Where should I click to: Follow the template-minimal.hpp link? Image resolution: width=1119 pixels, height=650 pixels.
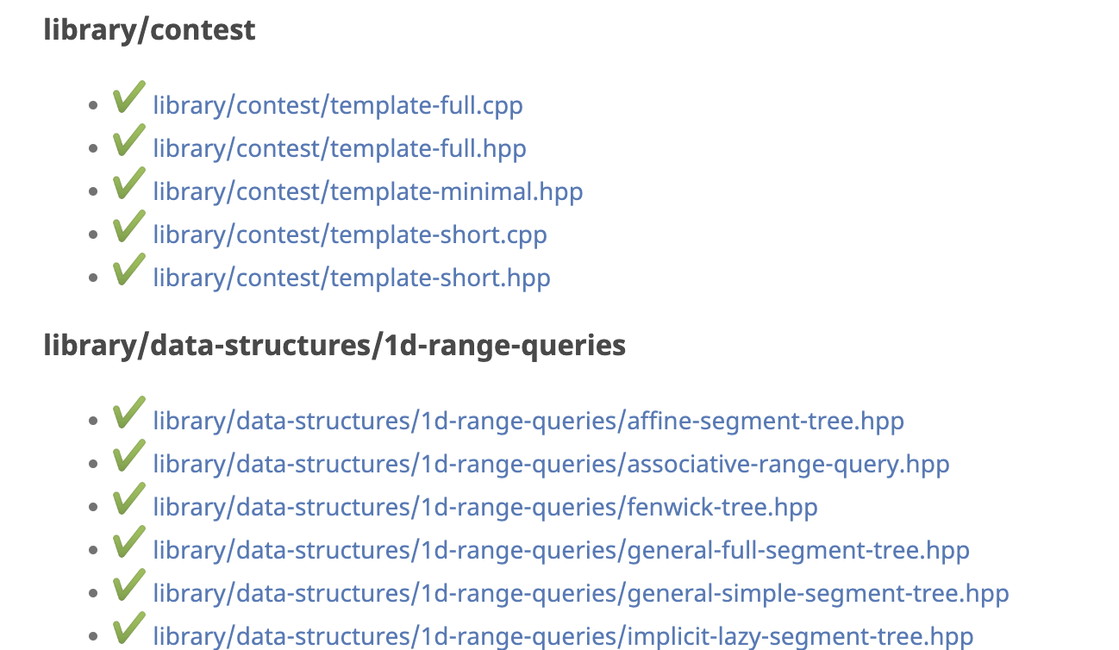(368, 191)
